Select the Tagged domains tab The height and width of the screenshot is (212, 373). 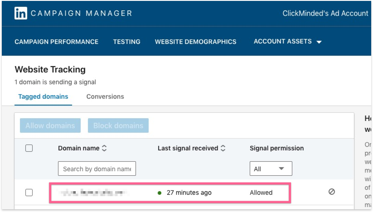click(x=43, y=96)
